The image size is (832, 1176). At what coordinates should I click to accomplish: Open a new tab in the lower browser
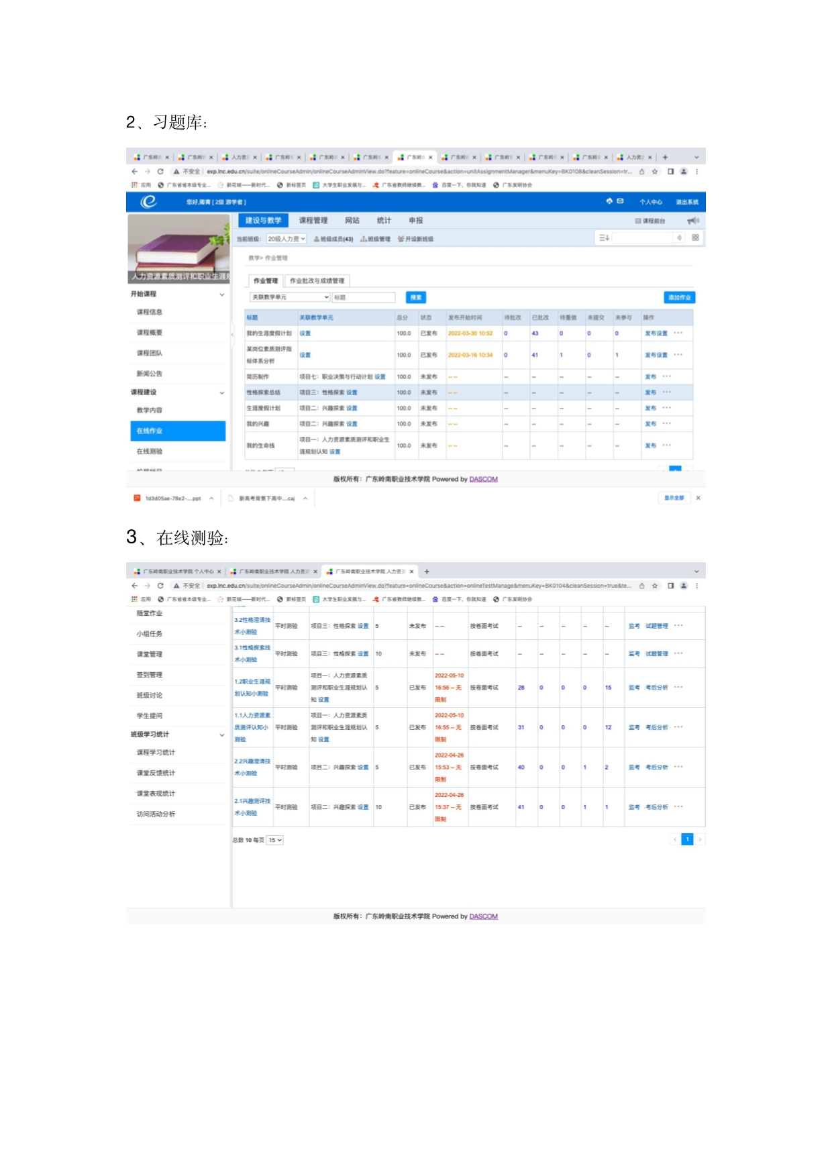pos(427,572)
